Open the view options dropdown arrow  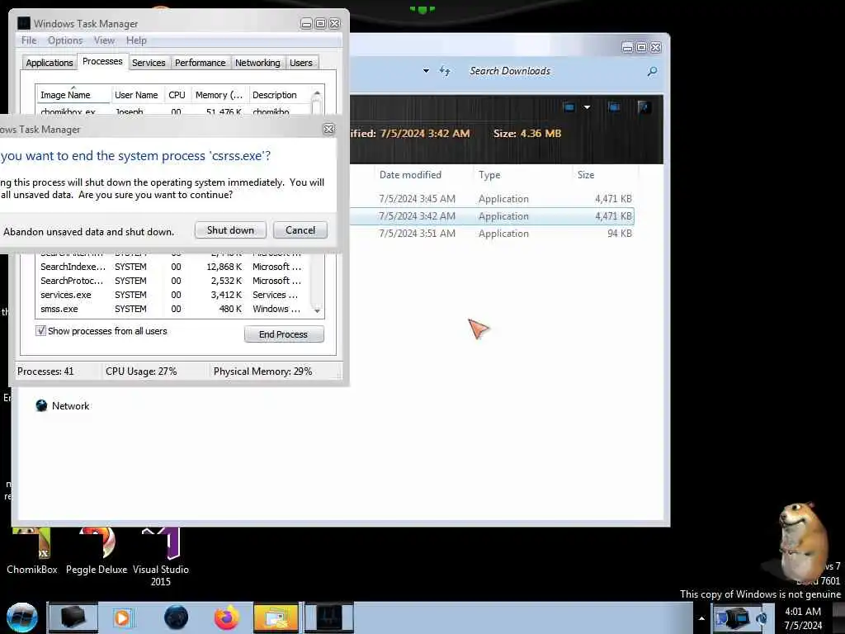coord(587,106)
